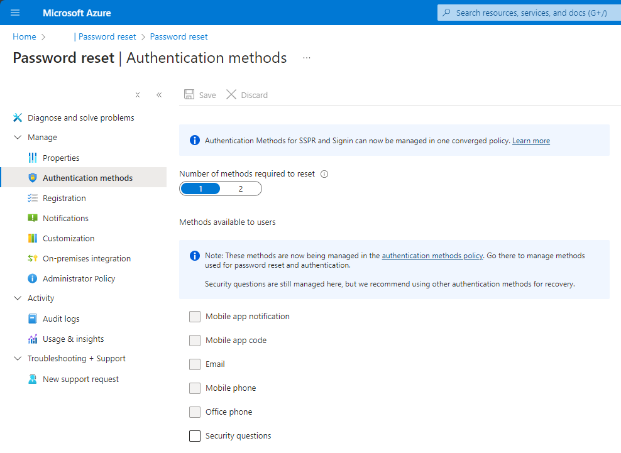The height and width of the screenshot is (453, 621).
Task: Click the expand/collapse all menu groups icon
Action: point(138,95)
